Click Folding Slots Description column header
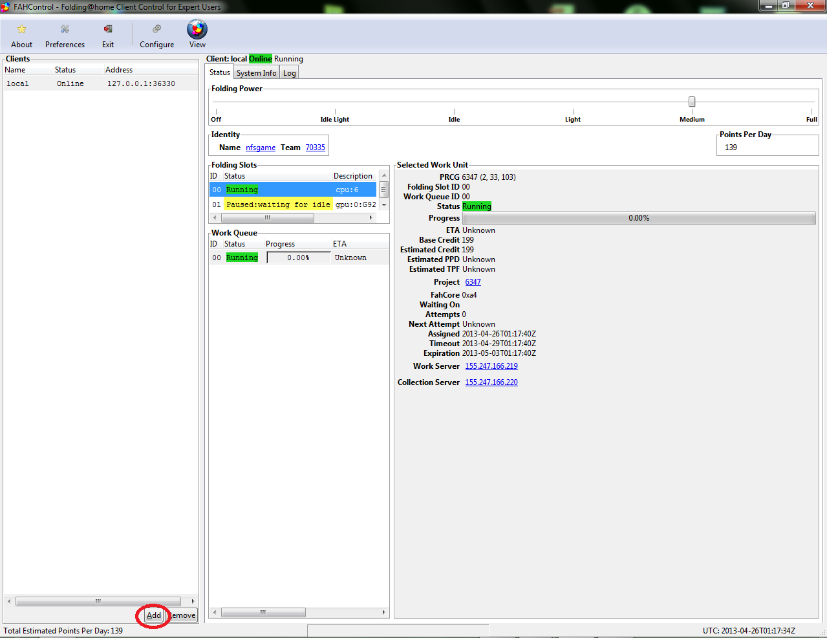The height and width of the screenshot is (638, 827). click(354, 176)
